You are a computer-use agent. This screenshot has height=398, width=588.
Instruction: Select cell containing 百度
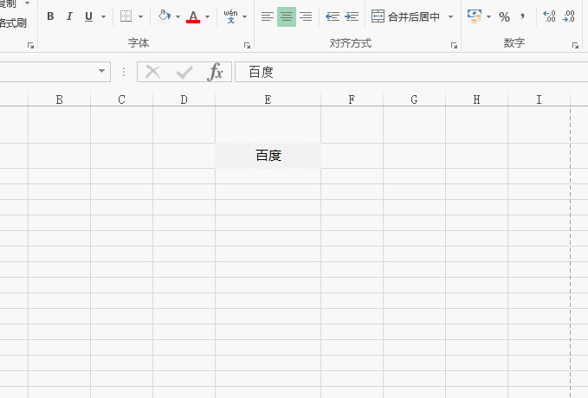point(268,156)
